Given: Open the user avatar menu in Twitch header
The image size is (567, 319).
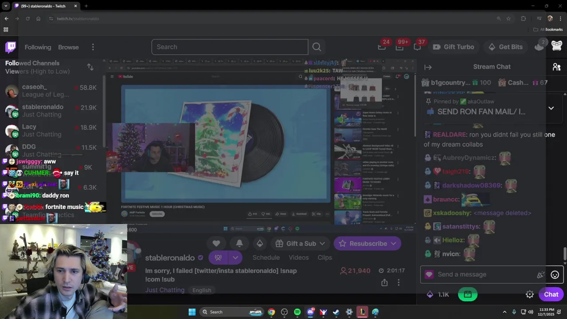Looking at the screenshot, I should (557, 46).
